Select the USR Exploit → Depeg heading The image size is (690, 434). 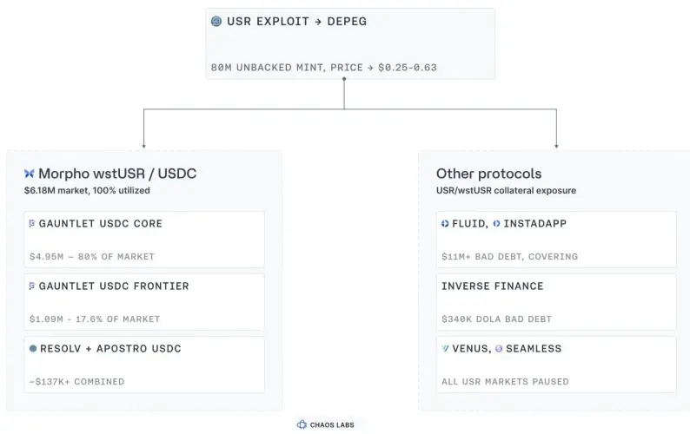[x=297, y=21]
